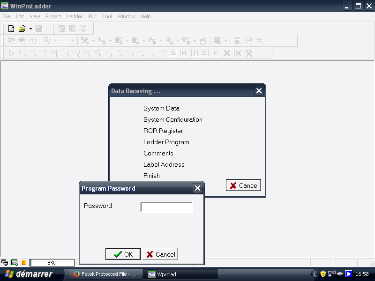Expand the Open project dropdown arrow
Screen dimensions: 375x281
(30, 29)
